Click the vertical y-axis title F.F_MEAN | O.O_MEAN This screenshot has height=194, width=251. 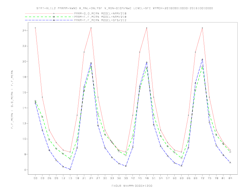12,100
